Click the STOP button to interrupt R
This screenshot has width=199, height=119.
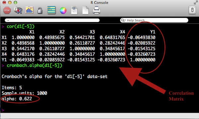click(7, 10)
